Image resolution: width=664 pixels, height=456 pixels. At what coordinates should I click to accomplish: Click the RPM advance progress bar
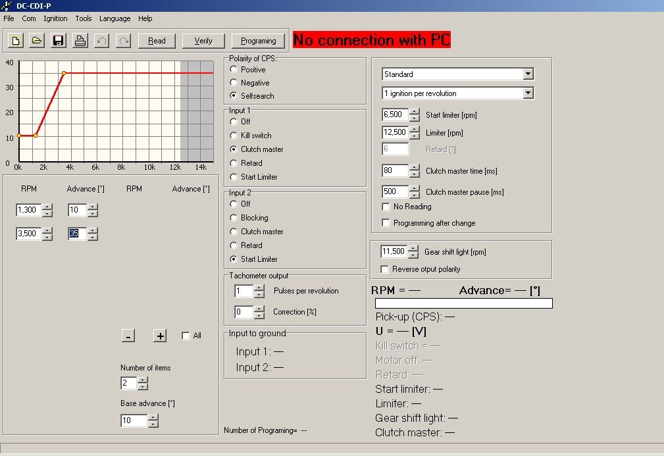click(464, 303)
